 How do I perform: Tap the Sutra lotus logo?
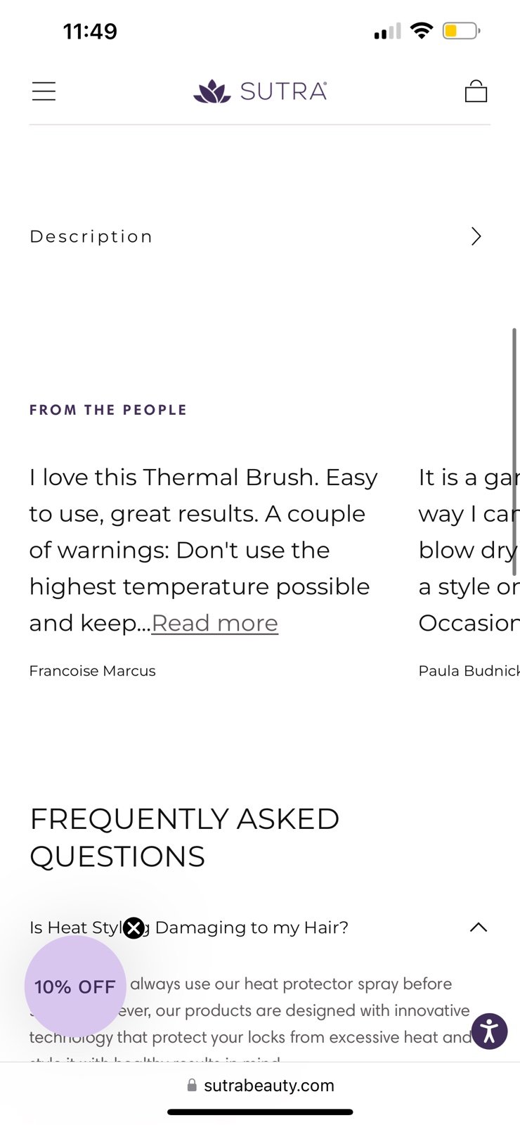tap(212, 91)
